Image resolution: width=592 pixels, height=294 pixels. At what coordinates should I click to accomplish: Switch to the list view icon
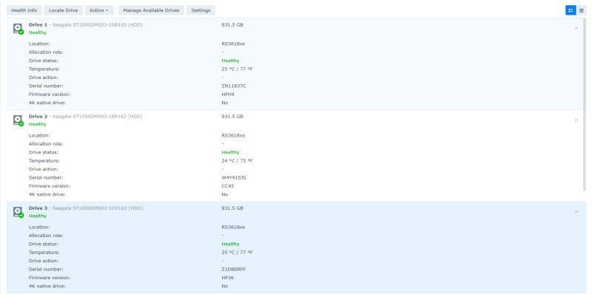[582, 10]
